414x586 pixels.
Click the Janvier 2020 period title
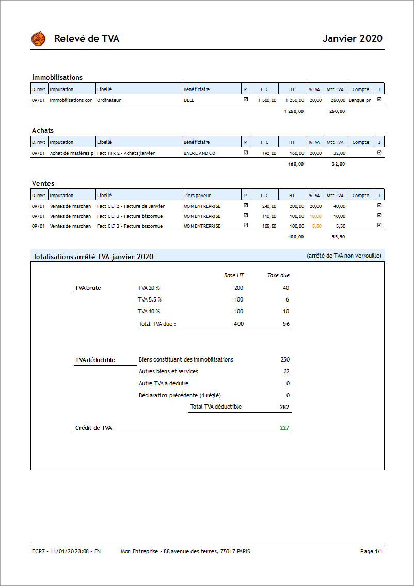(x=352, y=39)
